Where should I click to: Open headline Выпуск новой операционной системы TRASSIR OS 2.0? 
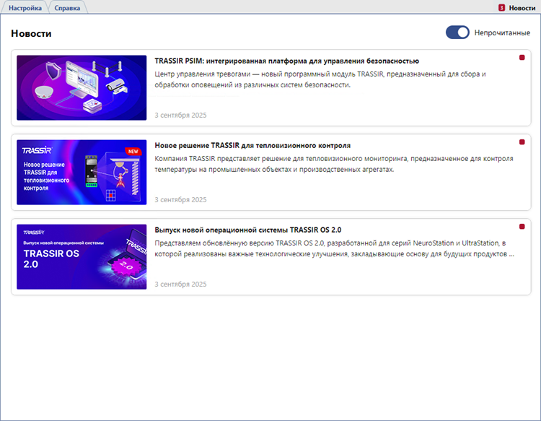248,230
